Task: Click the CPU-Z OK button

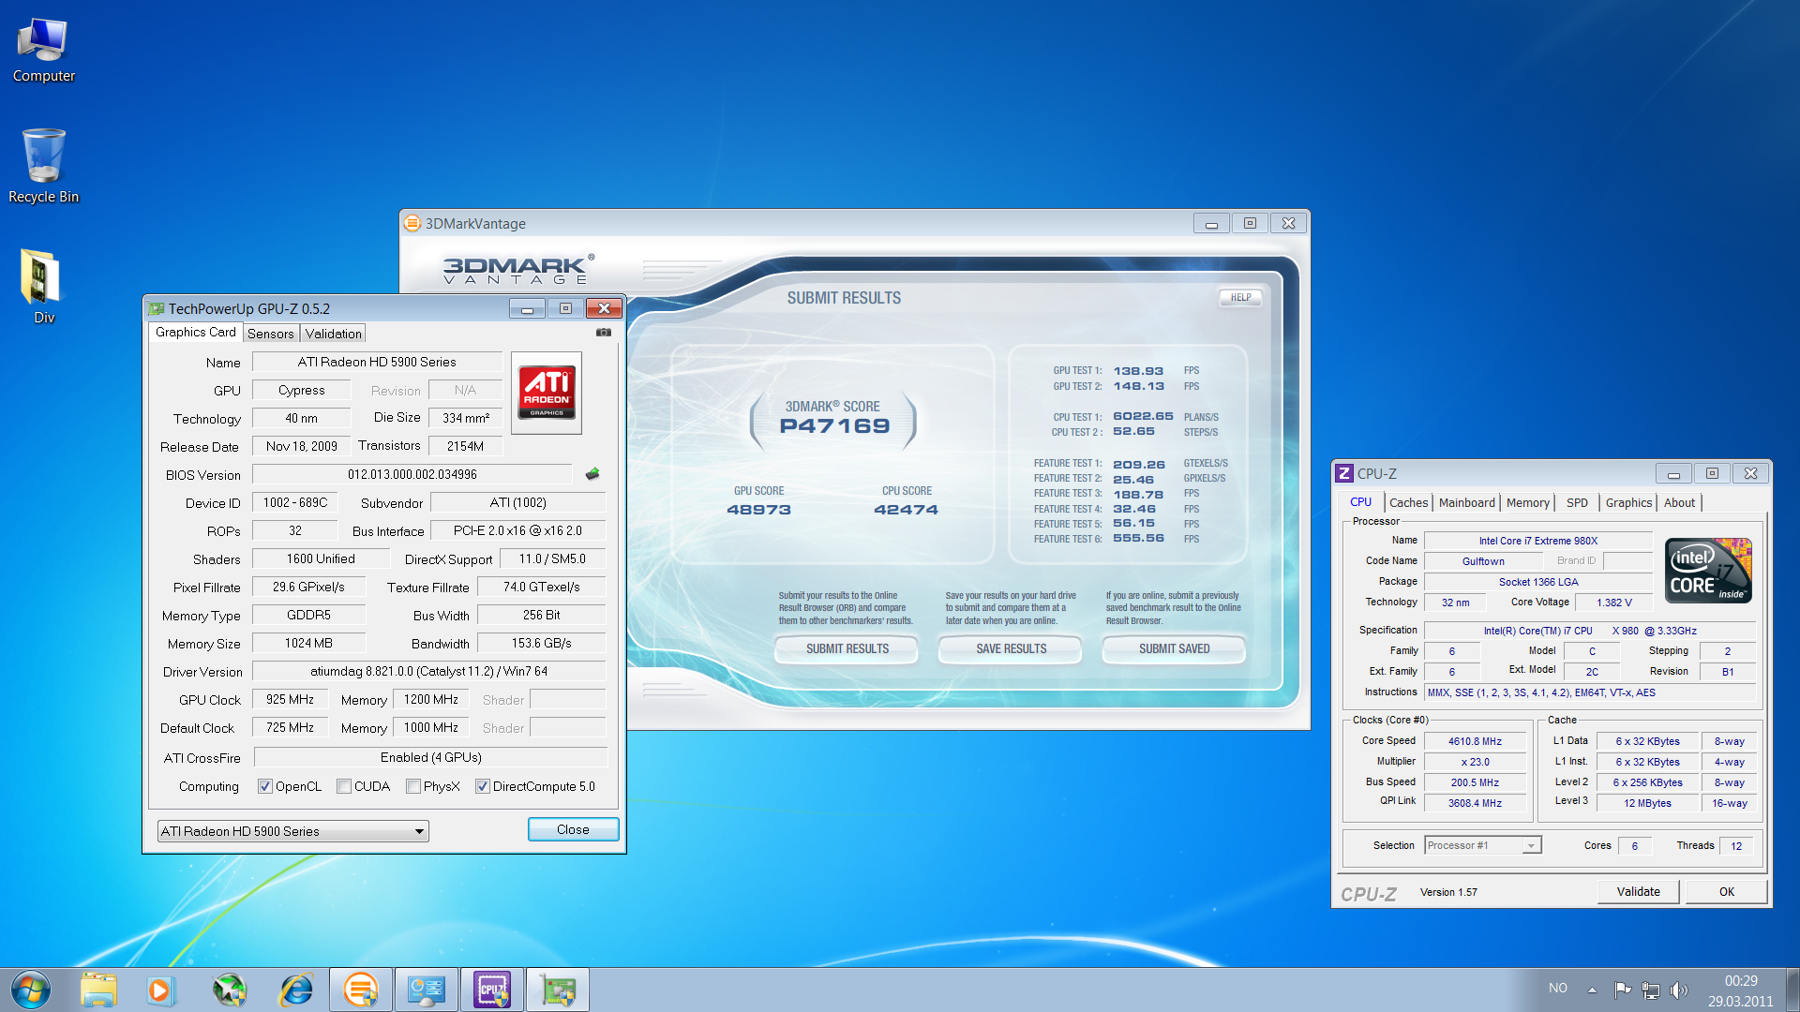Action: coord(1726,891)
